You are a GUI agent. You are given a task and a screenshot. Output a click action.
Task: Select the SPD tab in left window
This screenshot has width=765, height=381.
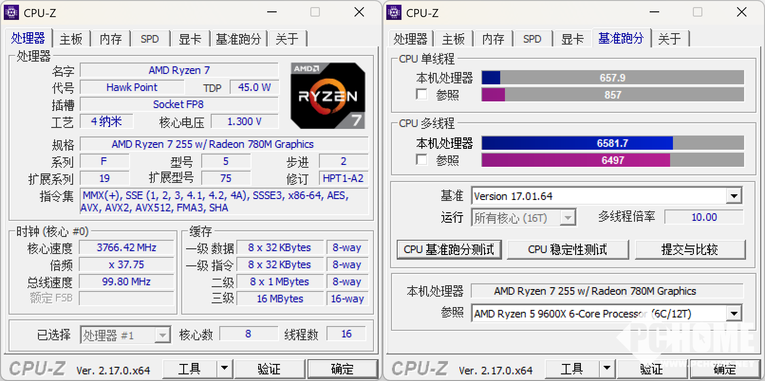[x=149, y=39]
